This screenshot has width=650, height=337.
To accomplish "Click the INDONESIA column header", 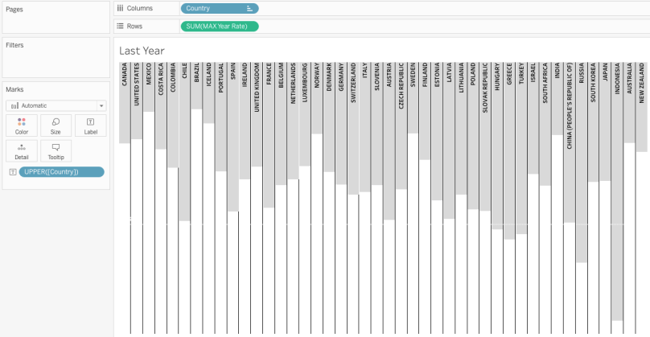I will (617, 80).
